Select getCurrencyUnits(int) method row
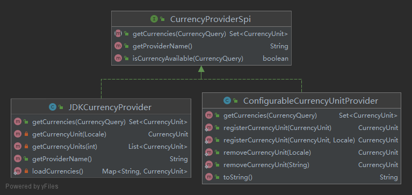 coord(101,147)
